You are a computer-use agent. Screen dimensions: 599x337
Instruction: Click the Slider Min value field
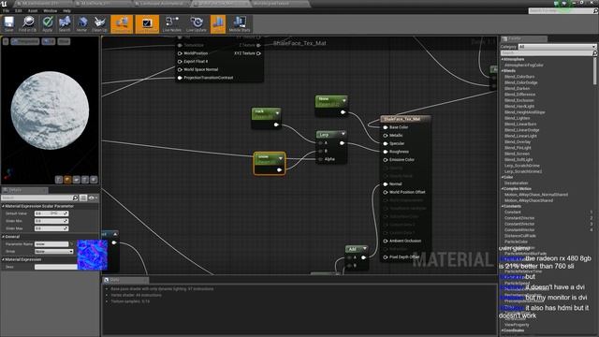(51, 221)
